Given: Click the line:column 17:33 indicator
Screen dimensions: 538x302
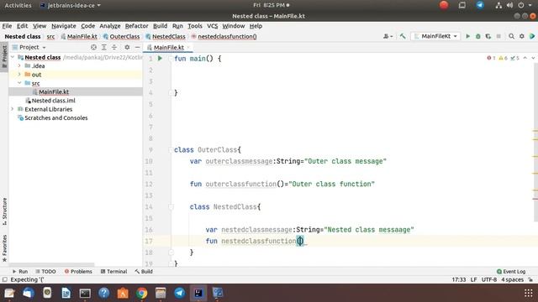Looking at the screenshot, I should pos(459,279).
